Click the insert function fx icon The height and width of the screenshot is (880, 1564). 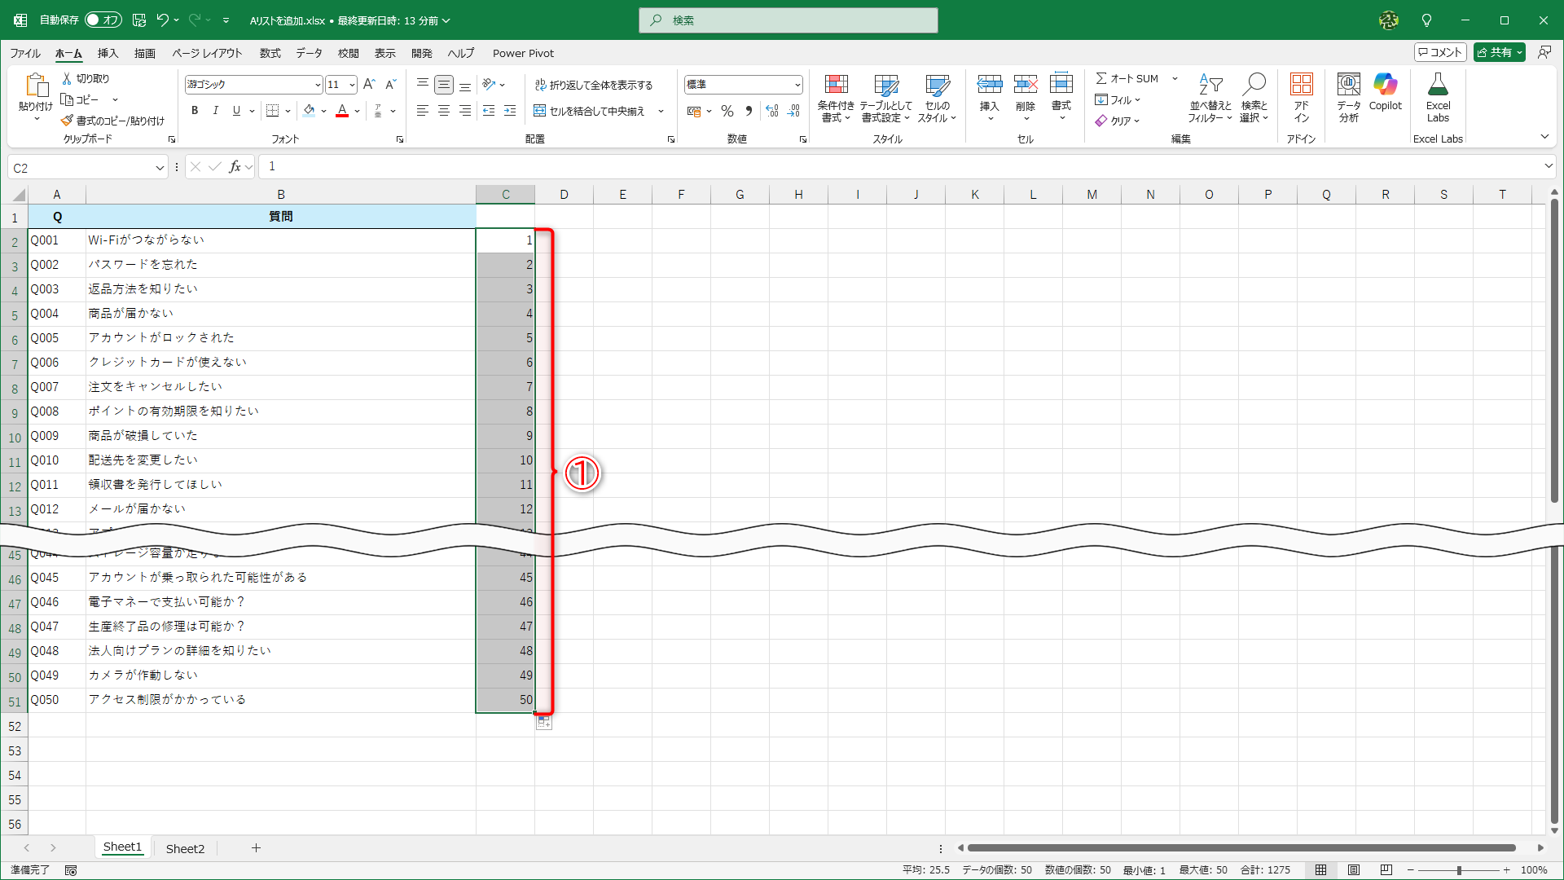235,167
